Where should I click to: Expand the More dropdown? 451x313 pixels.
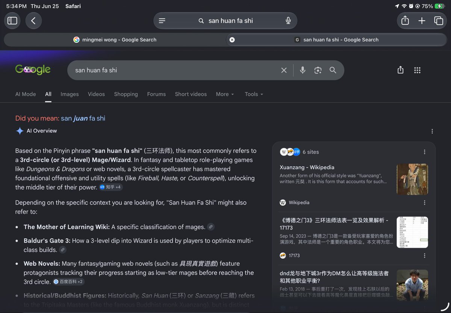click(x=225, y=94)
